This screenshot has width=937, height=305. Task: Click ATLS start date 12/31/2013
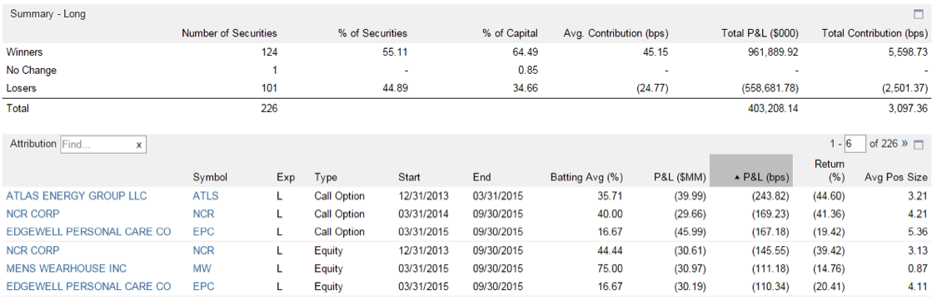[x=424, y=195]
